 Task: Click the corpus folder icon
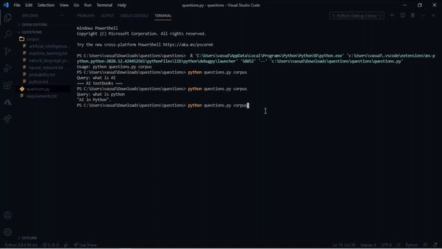pyautogui.click(x=21, y=39)
